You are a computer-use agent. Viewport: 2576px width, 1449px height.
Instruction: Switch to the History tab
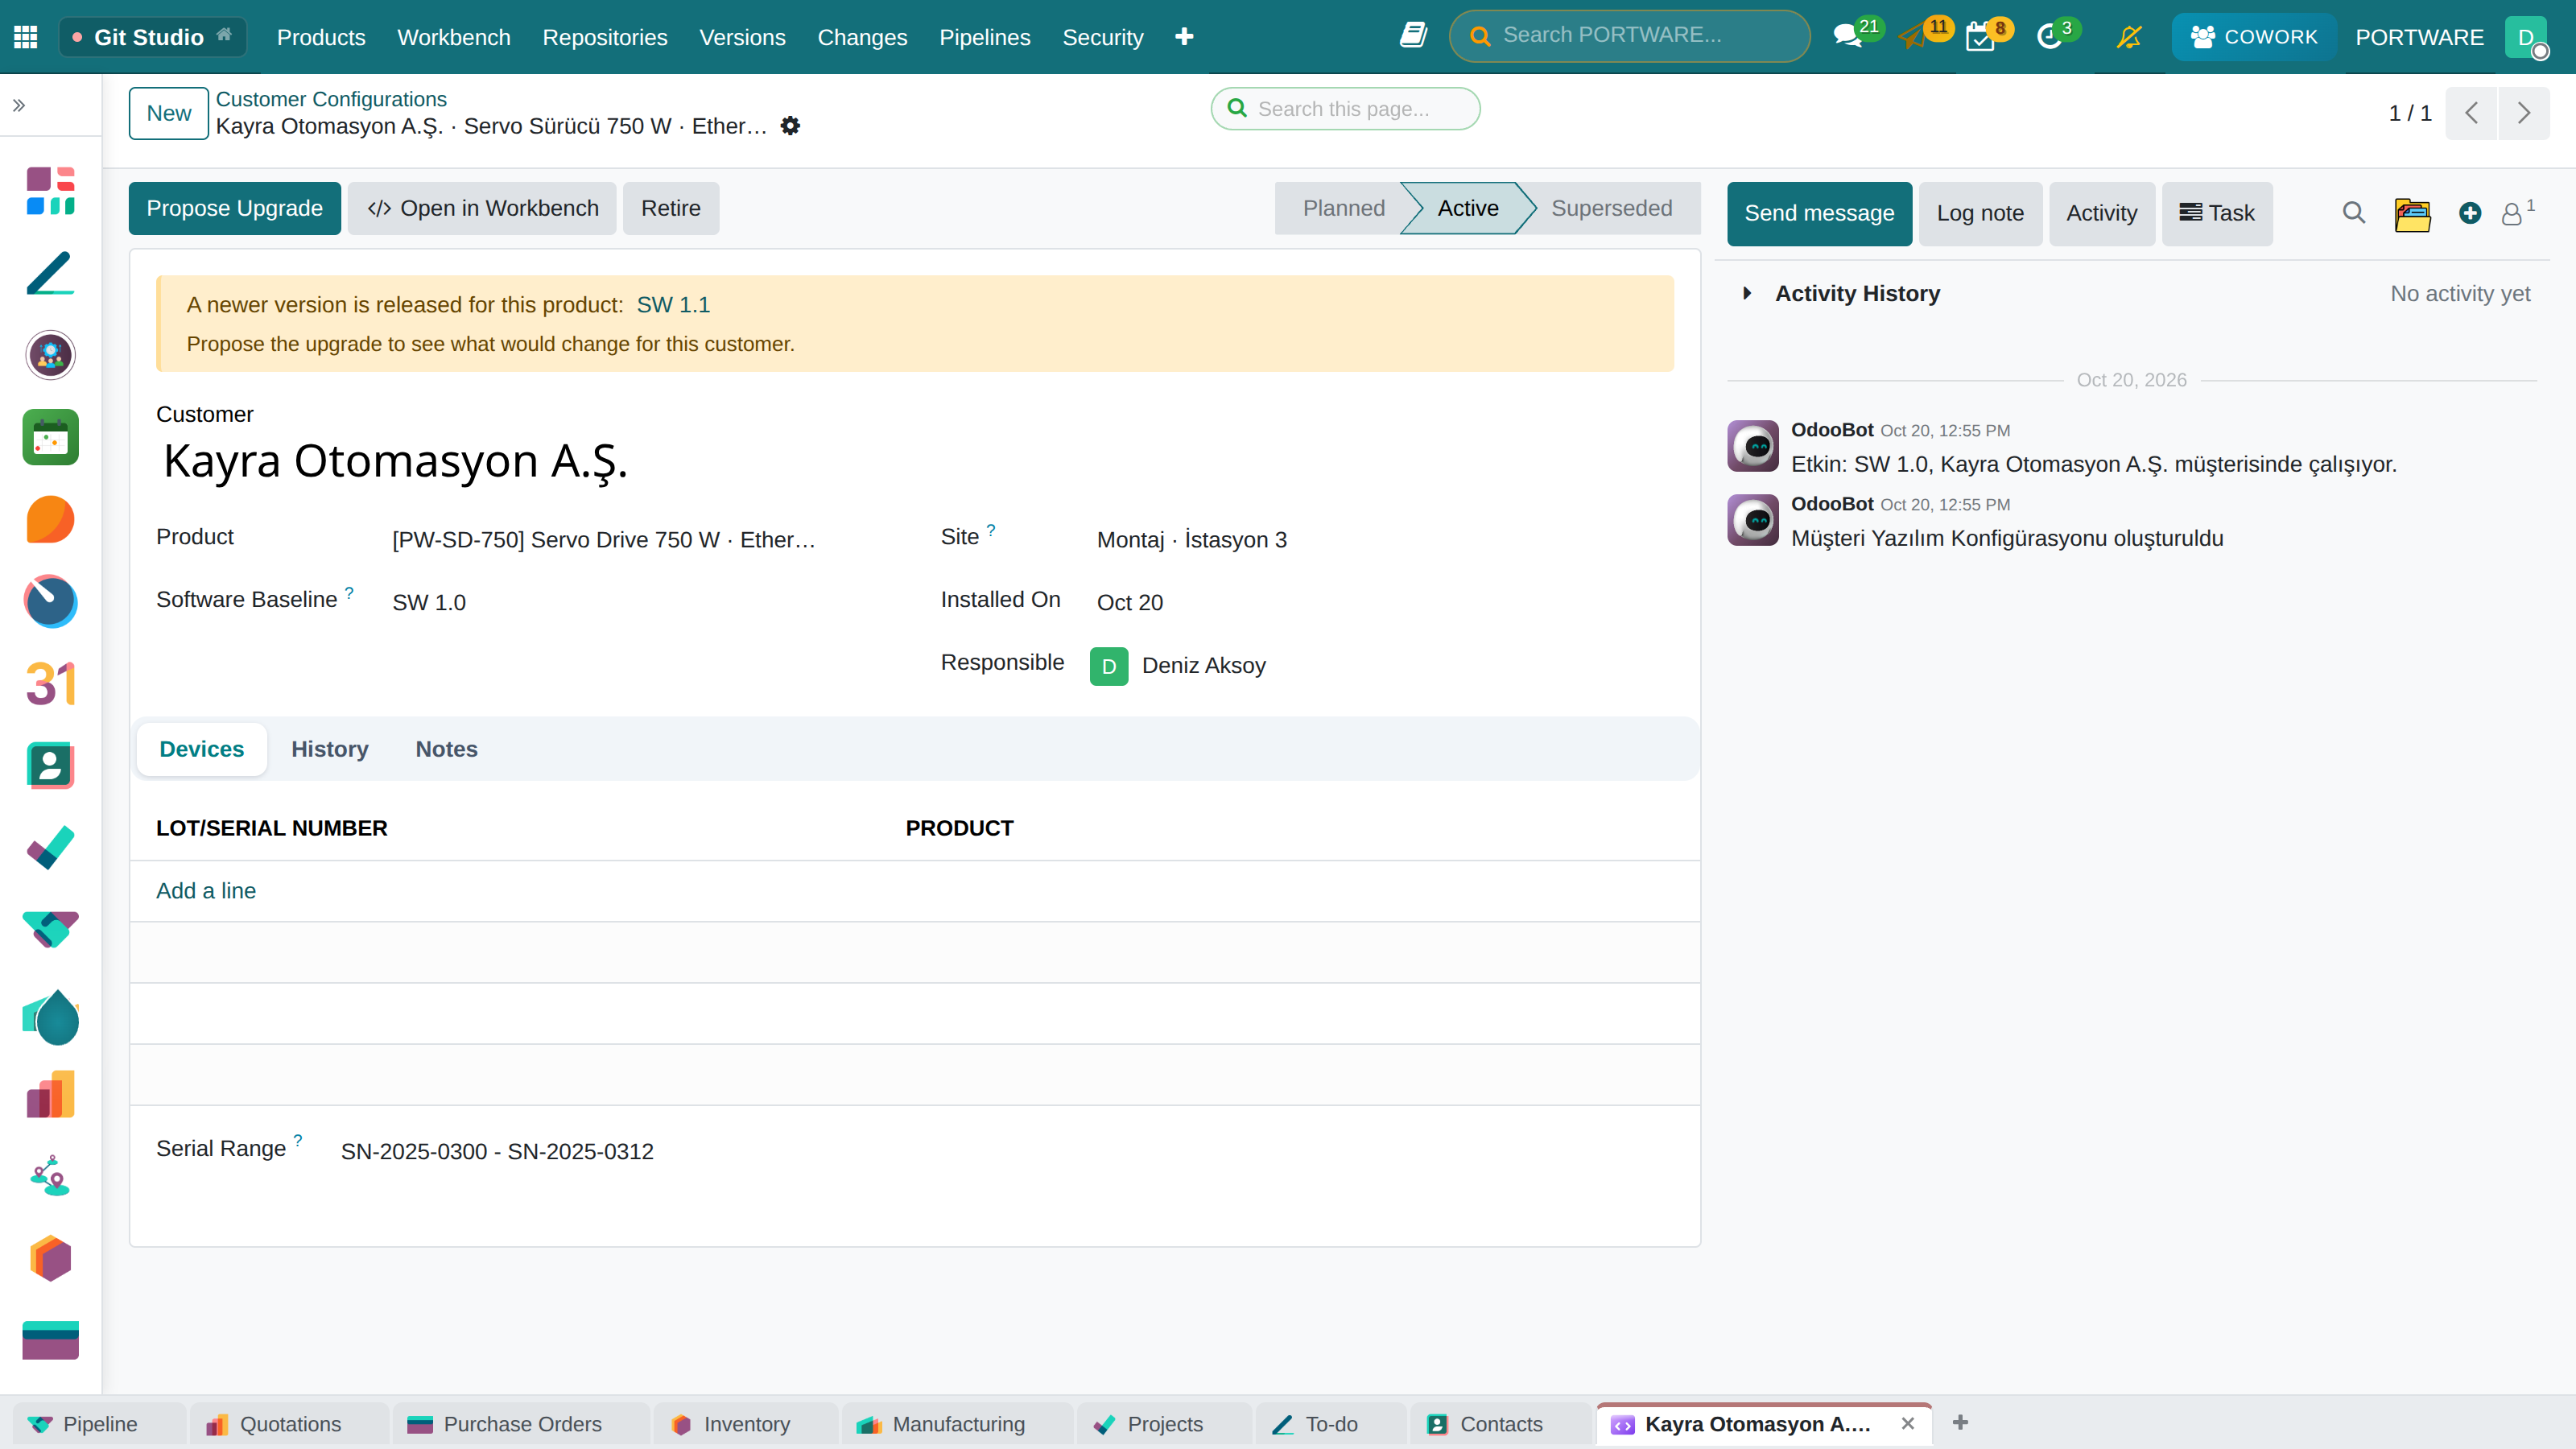tap(329, 749)
